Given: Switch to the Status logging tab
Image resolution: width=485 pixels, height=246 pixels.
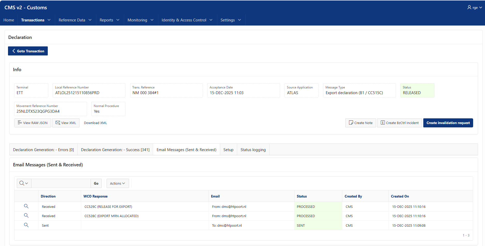Looking at the screenshot, I should click(253, 150).
